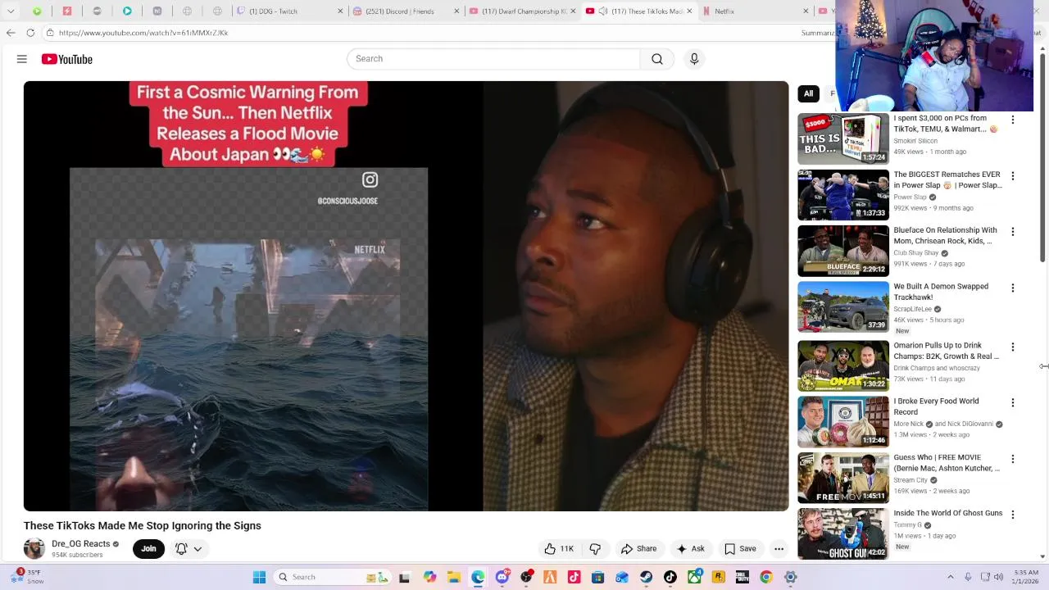Show hidden system tray icons

pyautogui.click(x=951, y=577)
